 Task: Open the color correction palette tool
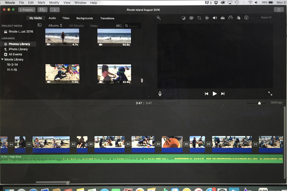[x=191, y=18]
